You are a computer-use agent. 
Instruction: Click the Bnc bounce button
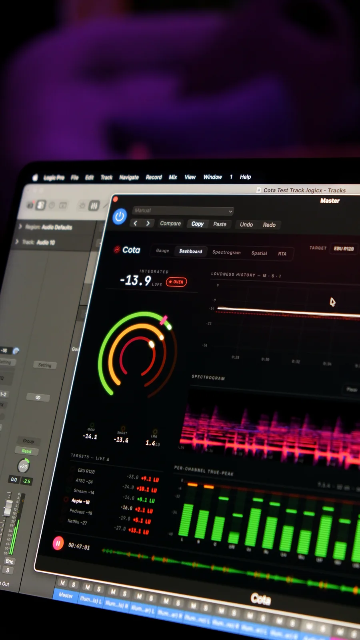tap(10, 561)
